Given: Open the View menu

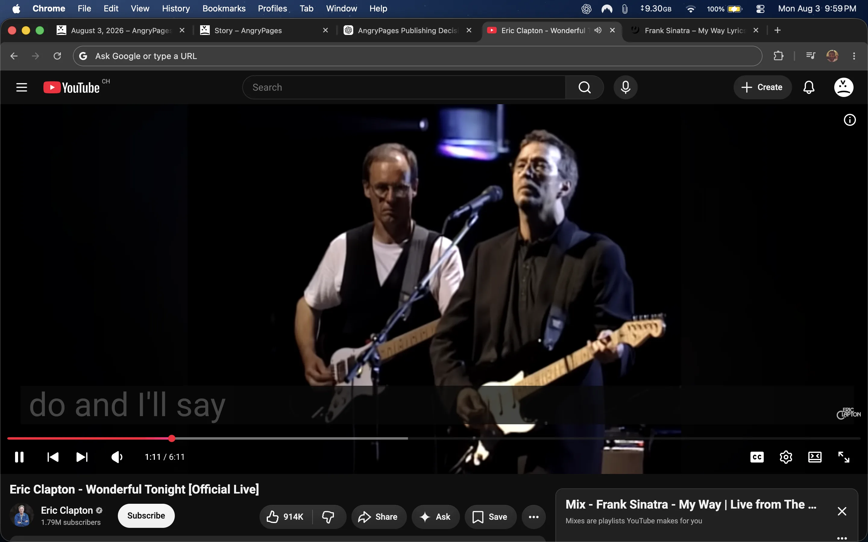Looking at the screenshot, I should tap(140, 9).
